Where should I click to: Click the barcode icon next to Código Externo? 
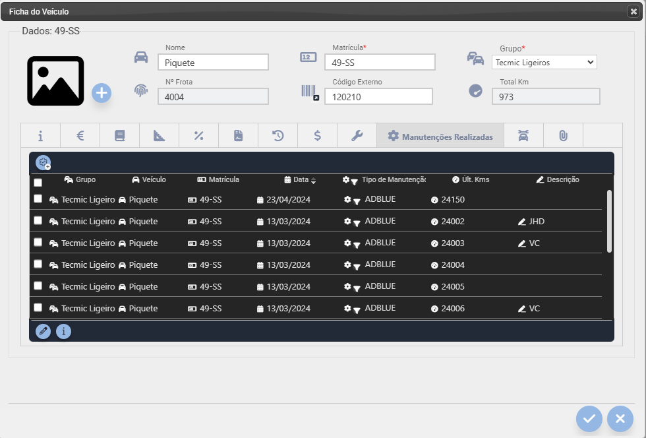[x=310, y=92]
